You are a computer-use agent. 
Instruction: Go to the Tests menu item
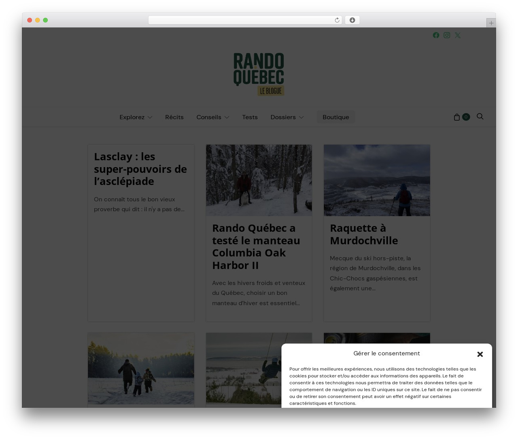point(250,117)
